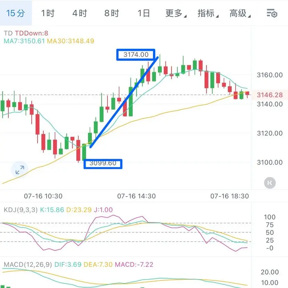
Task: Click the MACD(12,26,9) indicator title
Action: (x=28, y=264)
